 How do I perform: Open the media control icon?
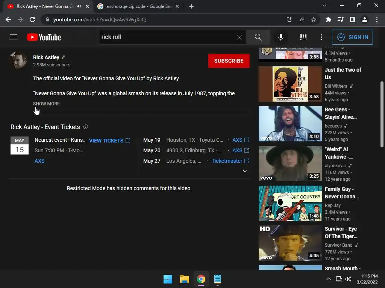coord(340,19)
